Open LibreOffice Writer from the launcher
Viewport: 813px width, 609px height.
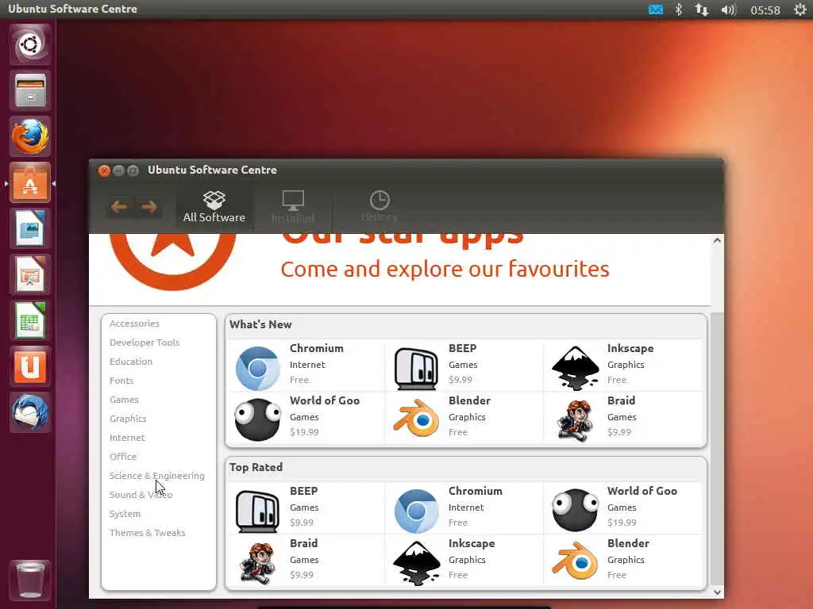[30, 228]
